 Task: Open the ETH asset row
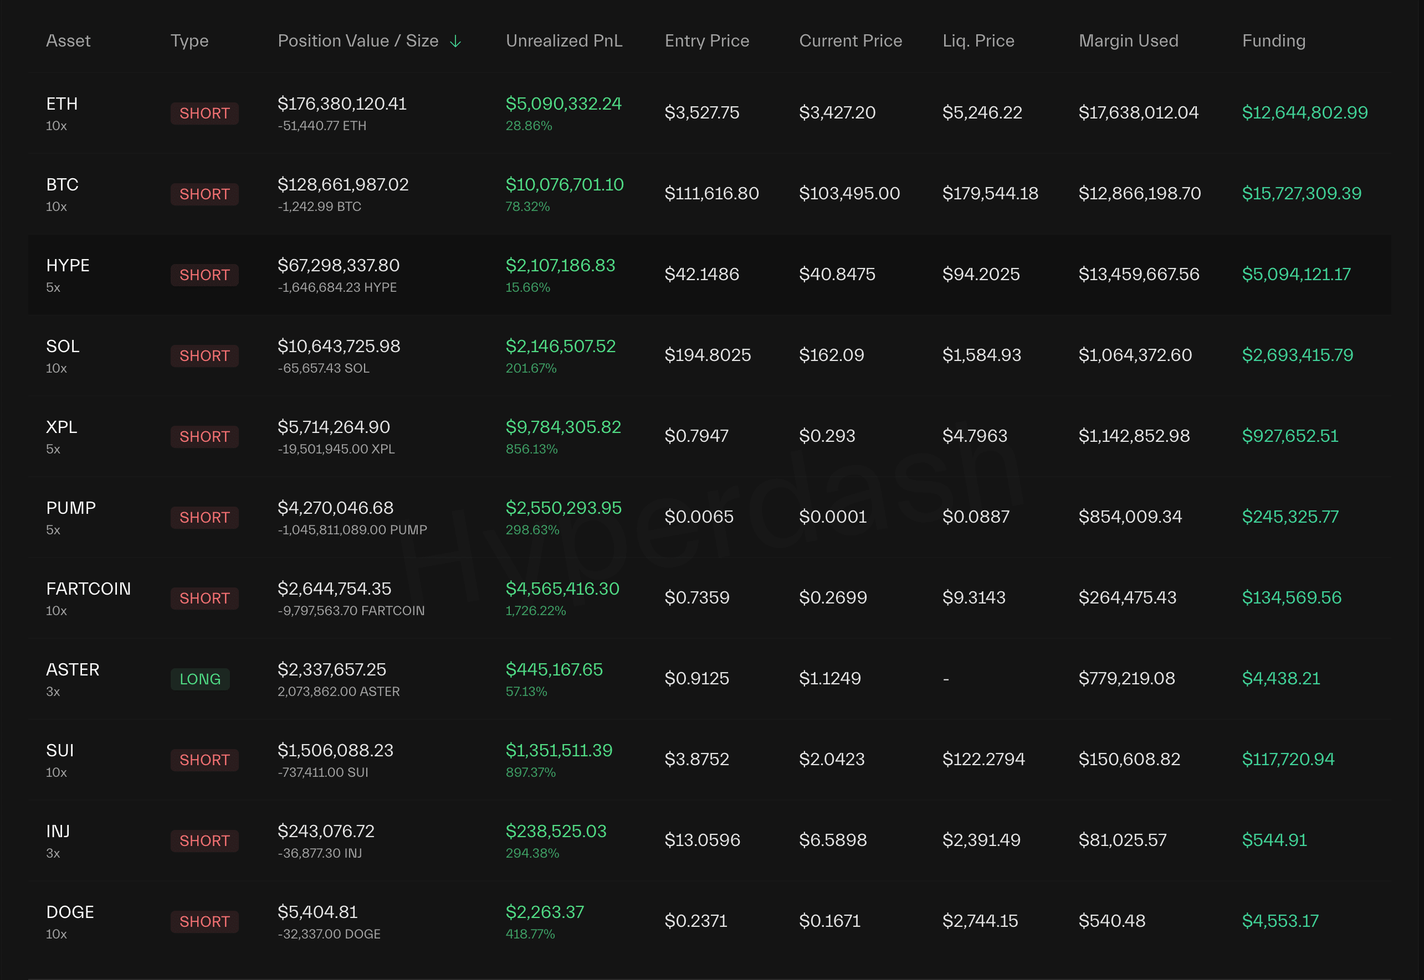62,104
